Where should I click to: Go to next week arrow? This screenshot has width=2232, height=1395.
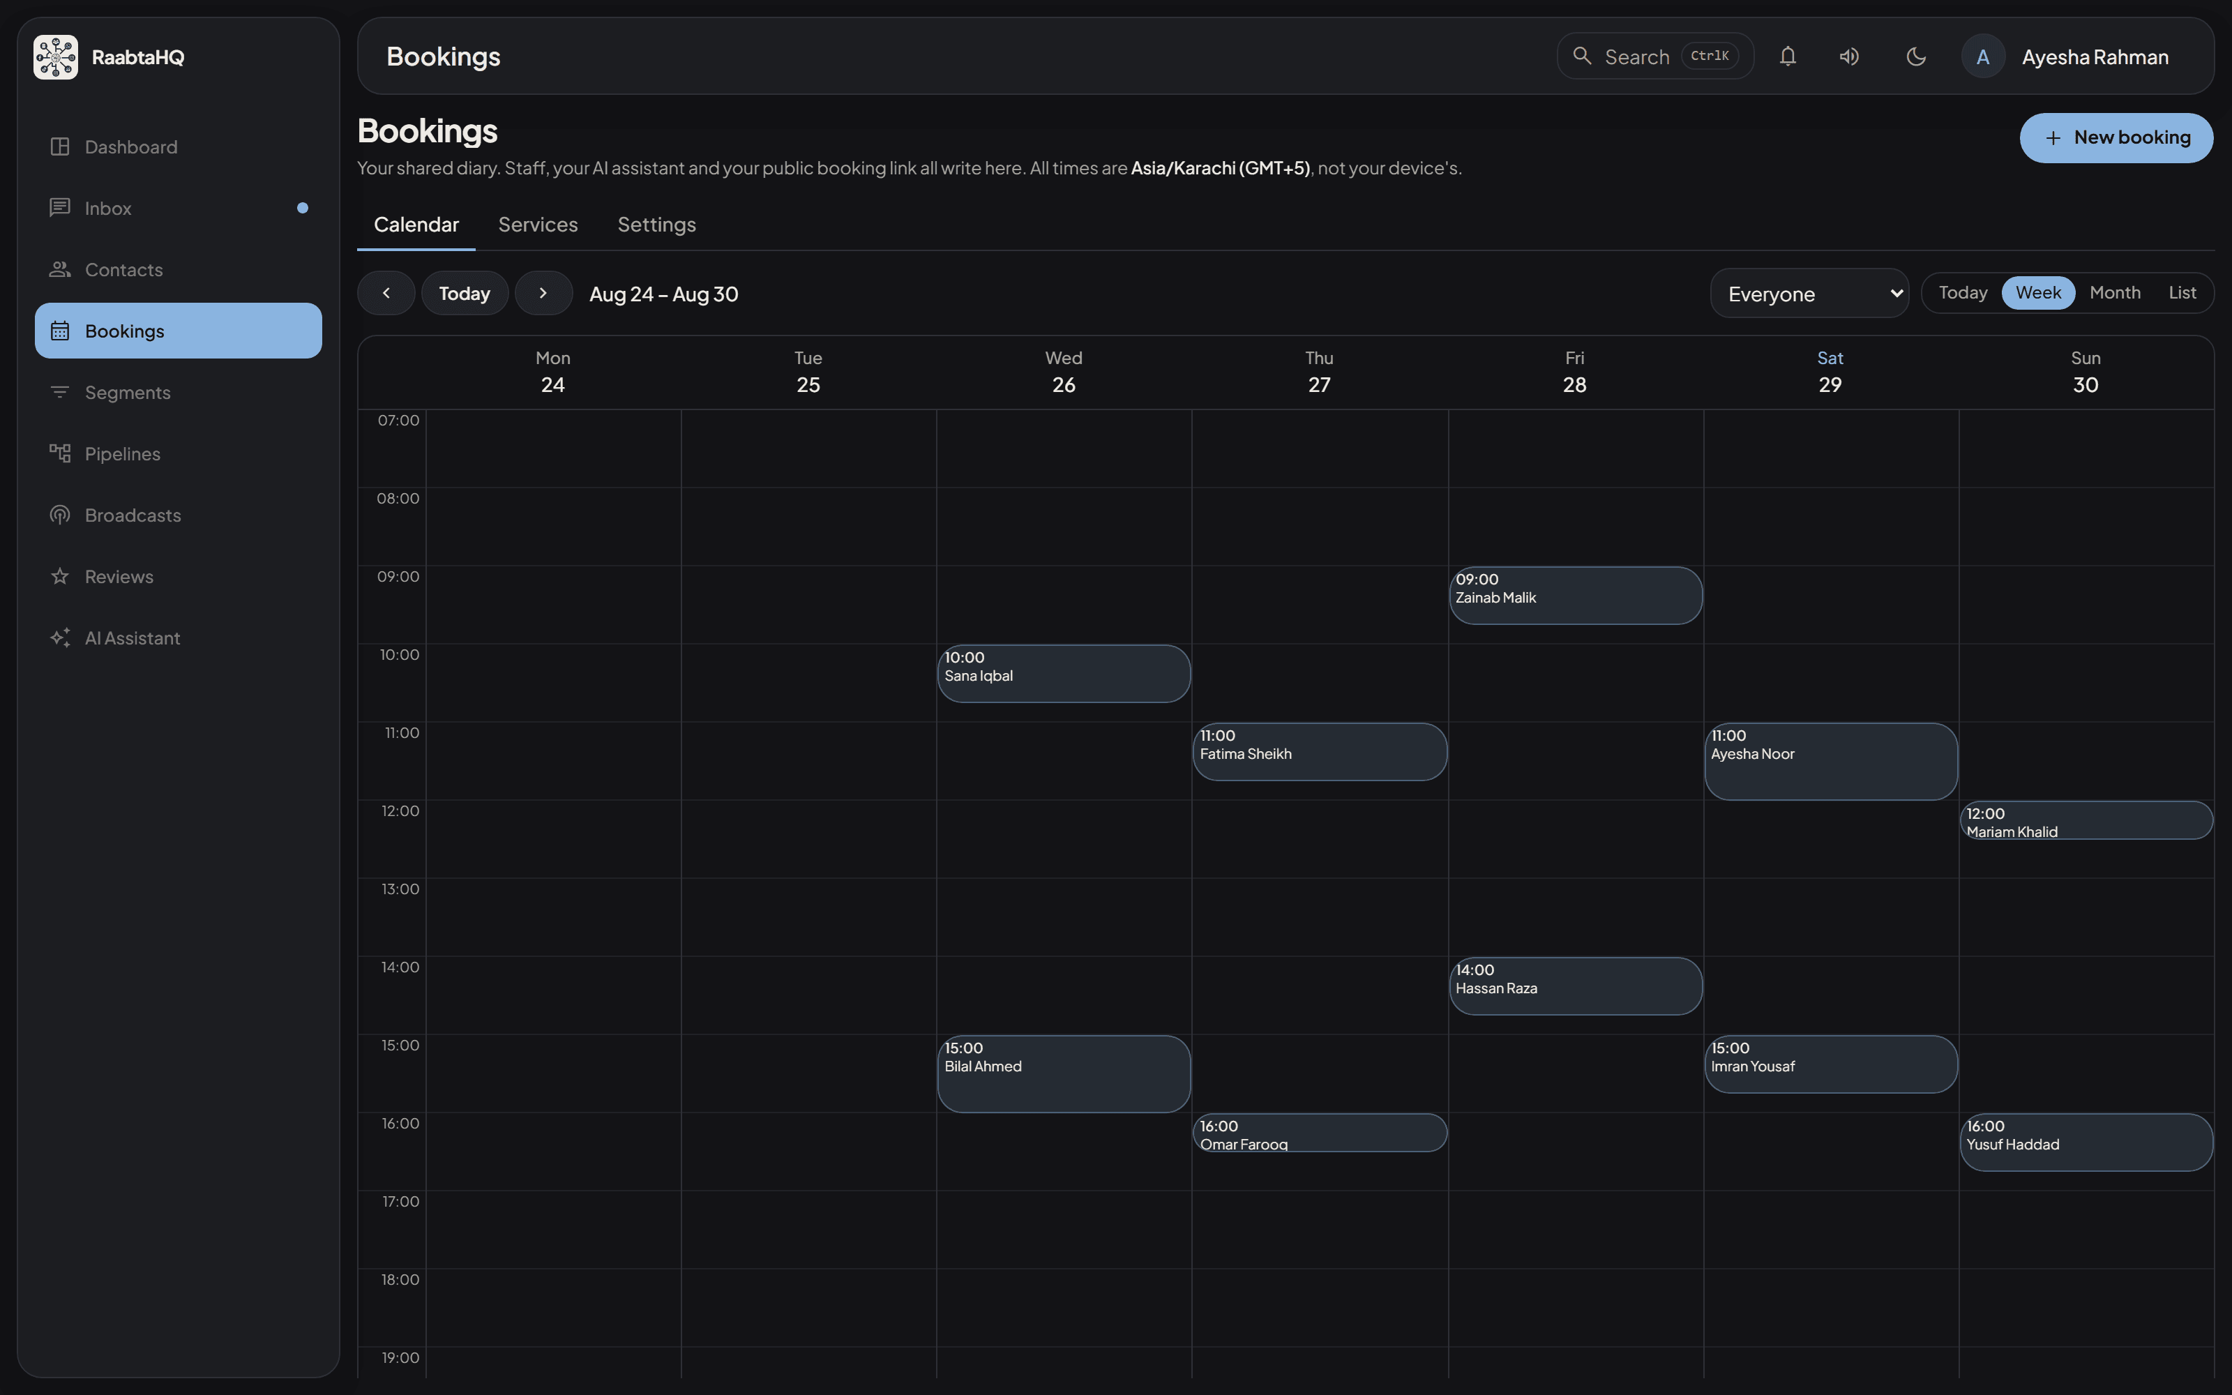543,294
